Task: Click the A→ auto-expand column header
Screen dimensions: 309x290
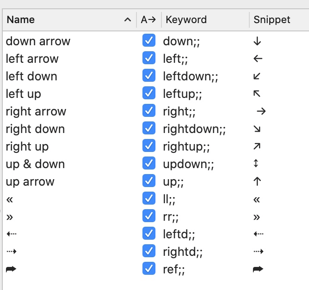Action: click(148, 20)
